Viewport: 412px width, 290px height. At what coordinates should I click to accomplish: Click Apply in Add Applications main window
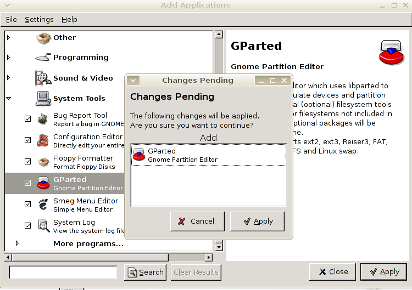point(383,272)
